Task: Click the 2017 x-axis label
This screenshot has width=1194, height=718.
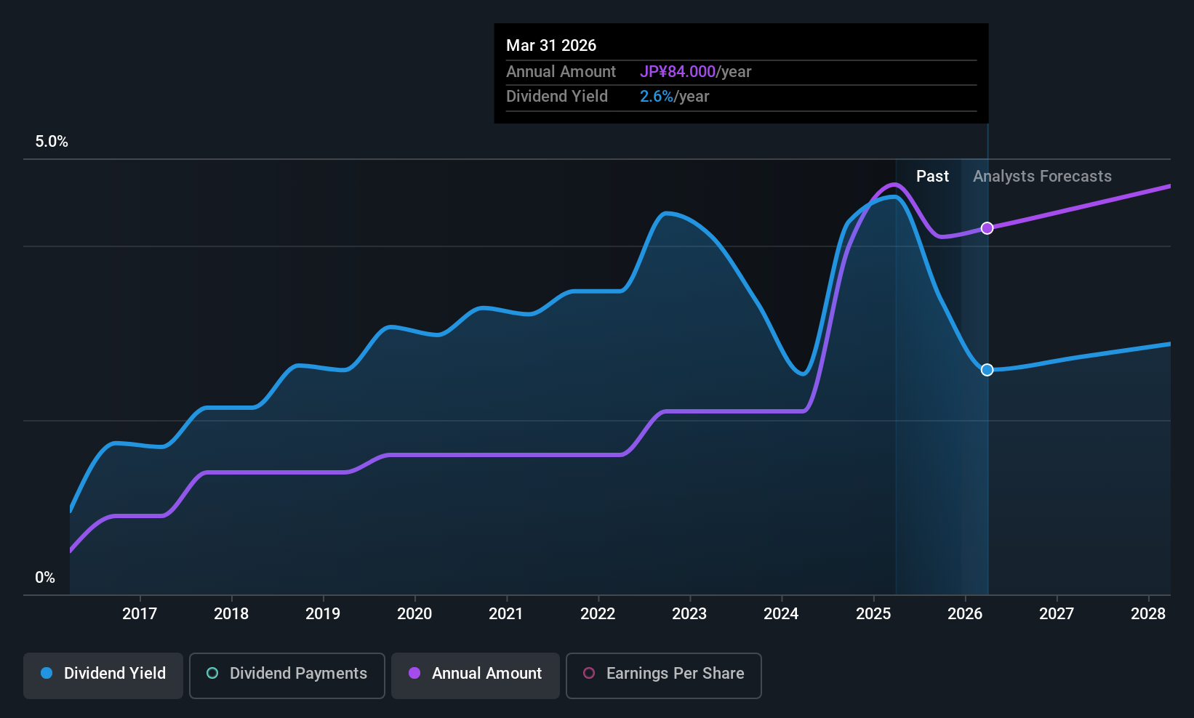Action: 140,614
